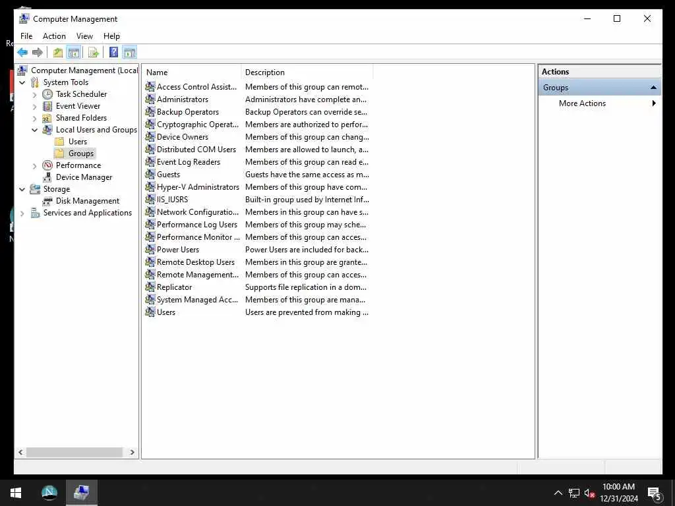Viewport: 675px width, 506px height.
Task: Click the Guests group icon
Action: pyautogui.click(x=150, y=174)
